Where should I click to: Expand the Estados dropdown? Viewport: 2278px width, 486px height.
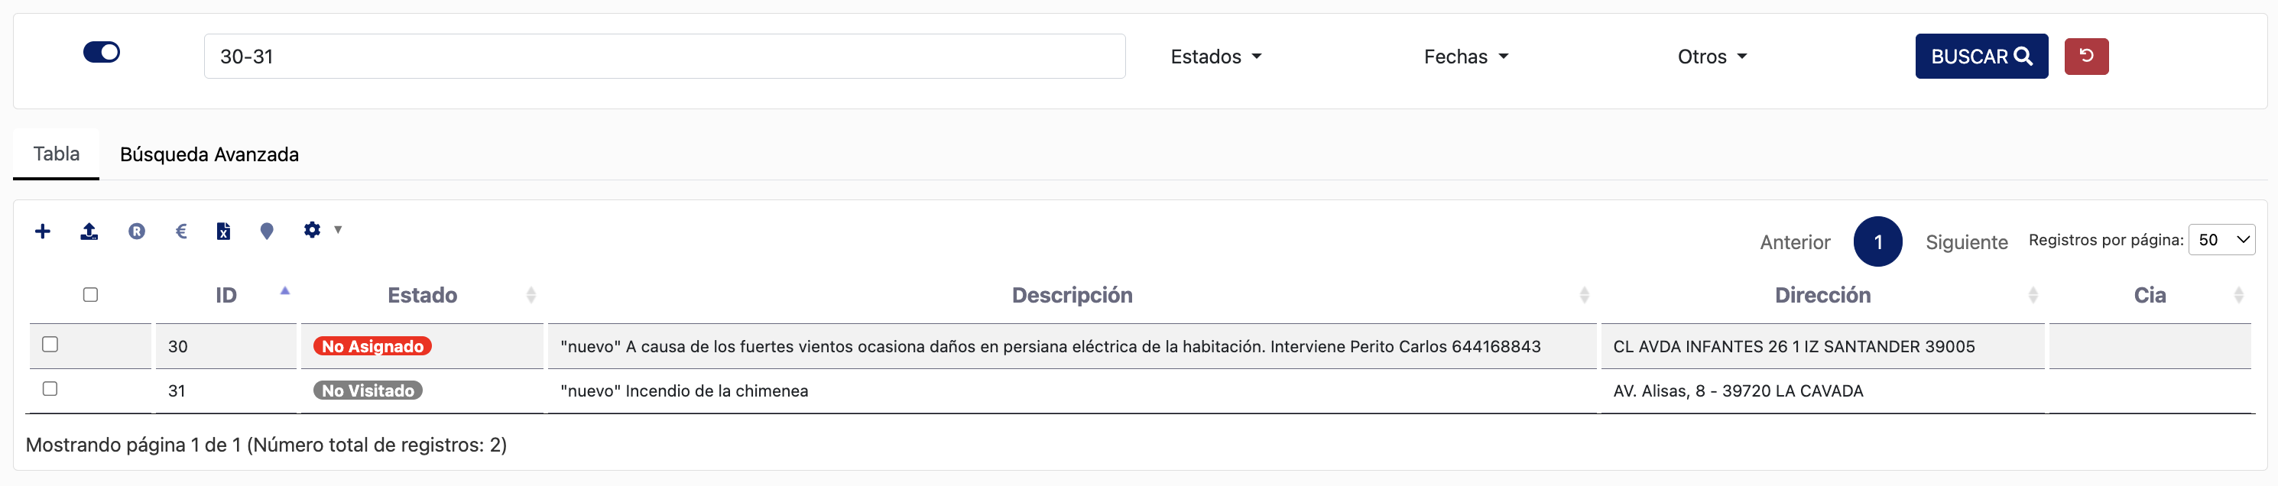point(1216,57)
